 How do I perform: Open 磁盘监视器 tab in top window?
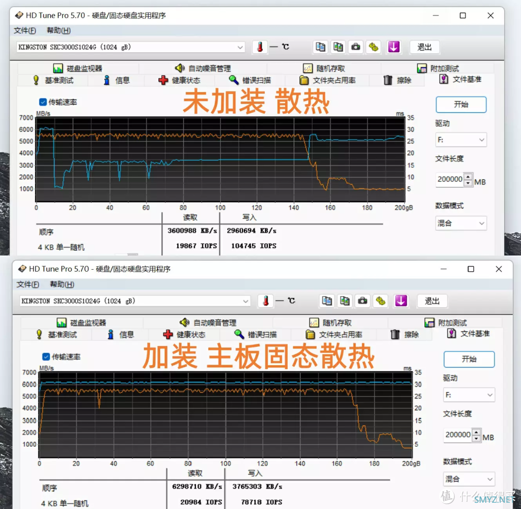click(78, 69)
